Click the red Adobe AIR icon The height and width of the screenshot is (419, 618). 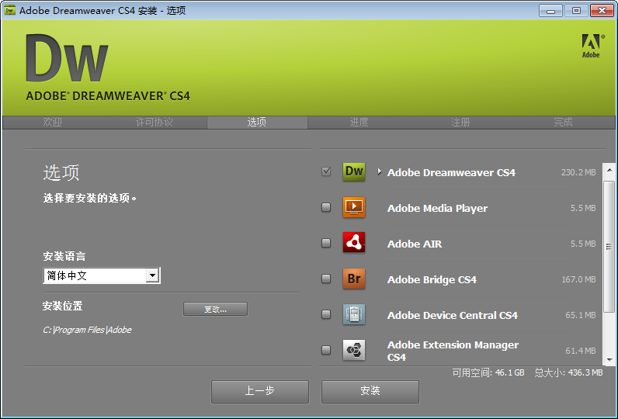click(354, 243)
